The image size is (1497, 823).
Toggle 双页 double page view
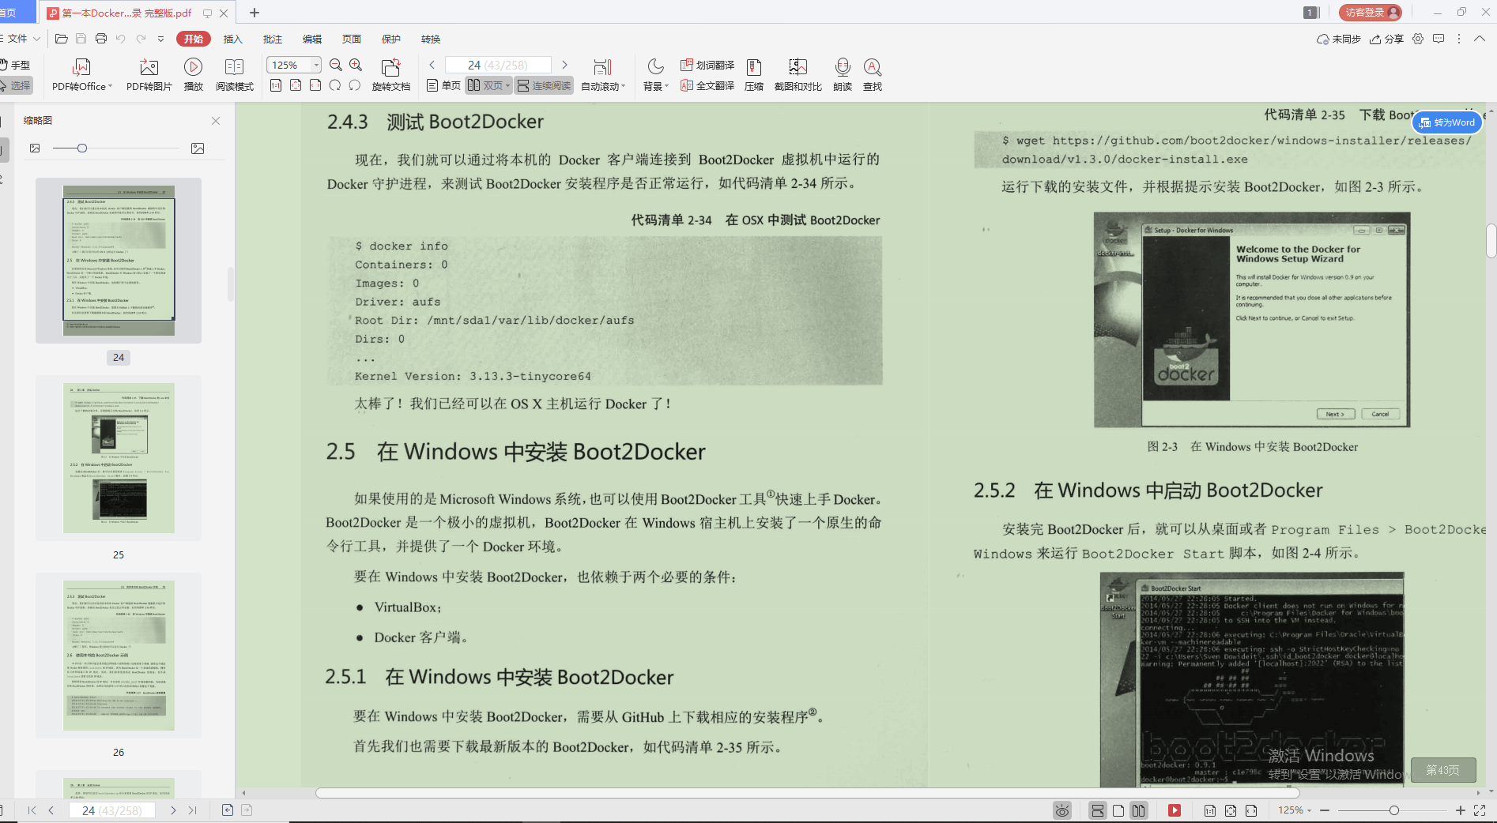488,85
